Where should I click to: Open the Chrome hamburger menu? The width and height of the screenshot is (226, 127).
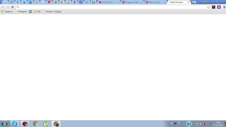[x=224, y=7]
